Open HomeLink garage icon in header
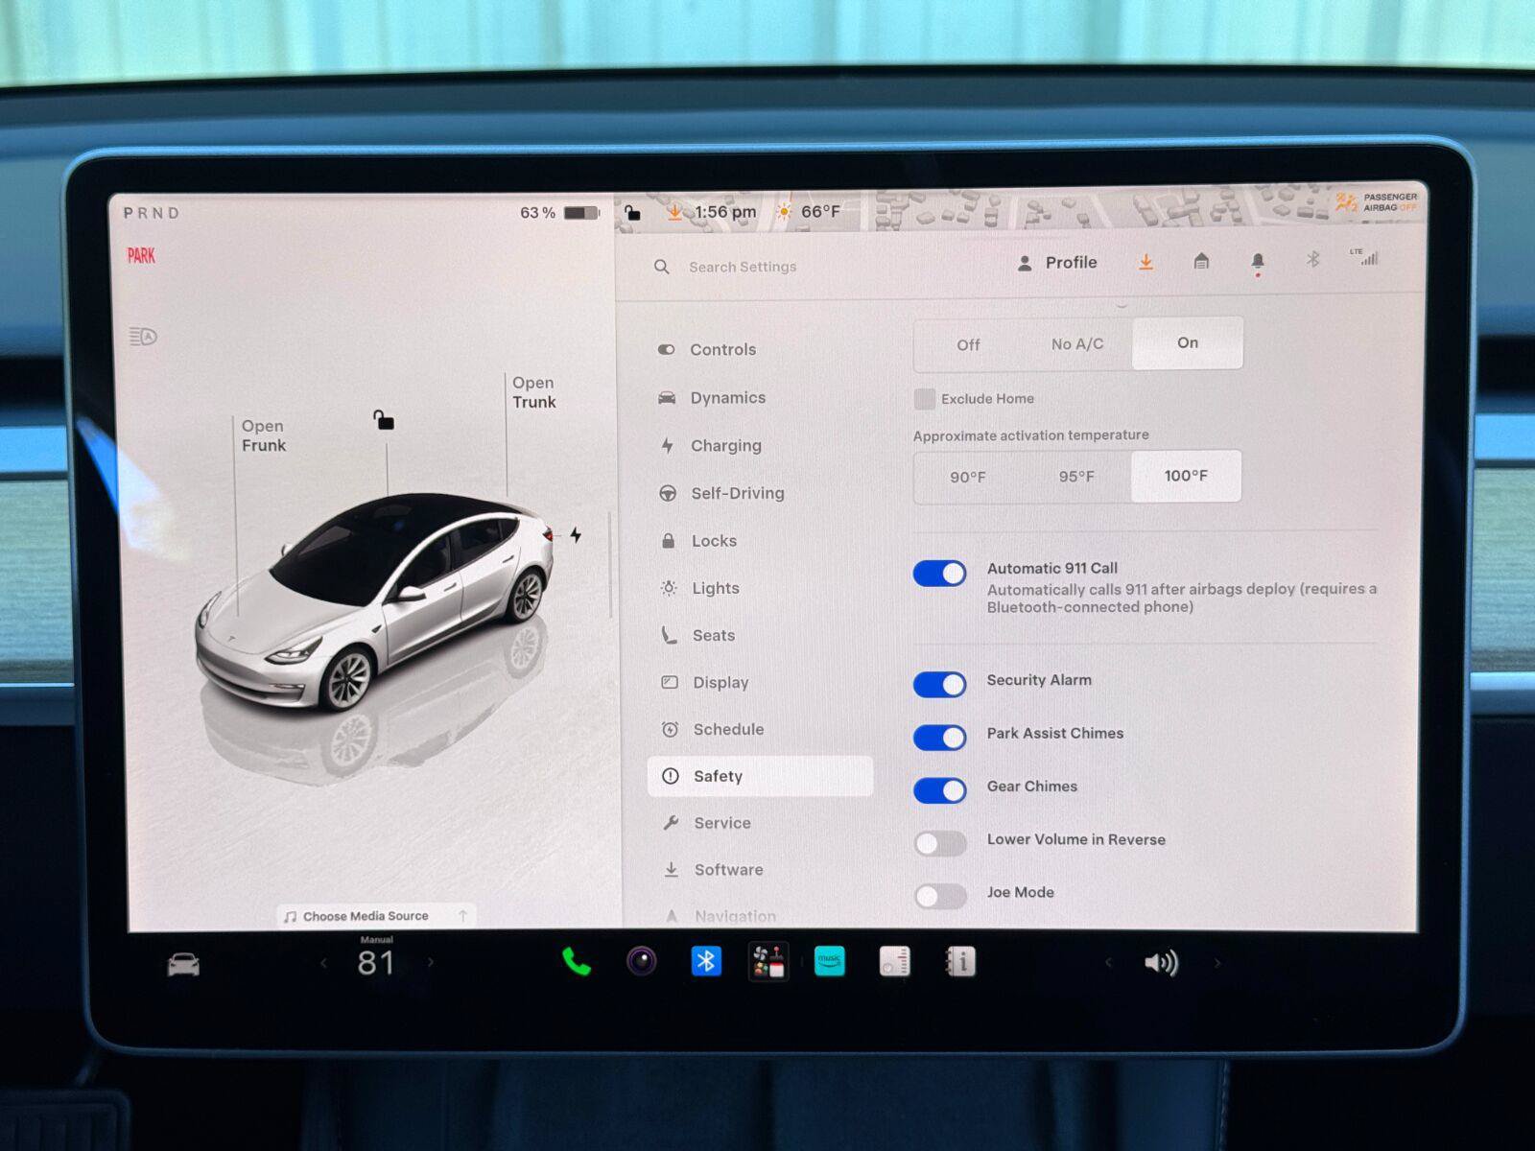Screen dimensions: 1535x1151 tap(1201, 261)
